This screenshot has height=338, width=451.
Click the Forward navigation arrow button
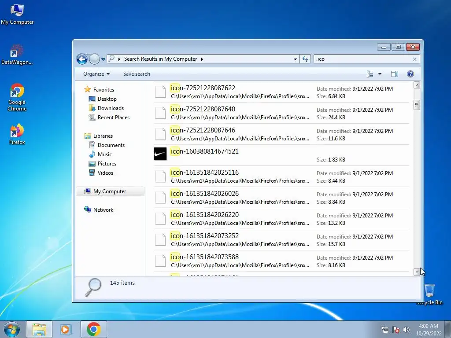pos(94,59)
